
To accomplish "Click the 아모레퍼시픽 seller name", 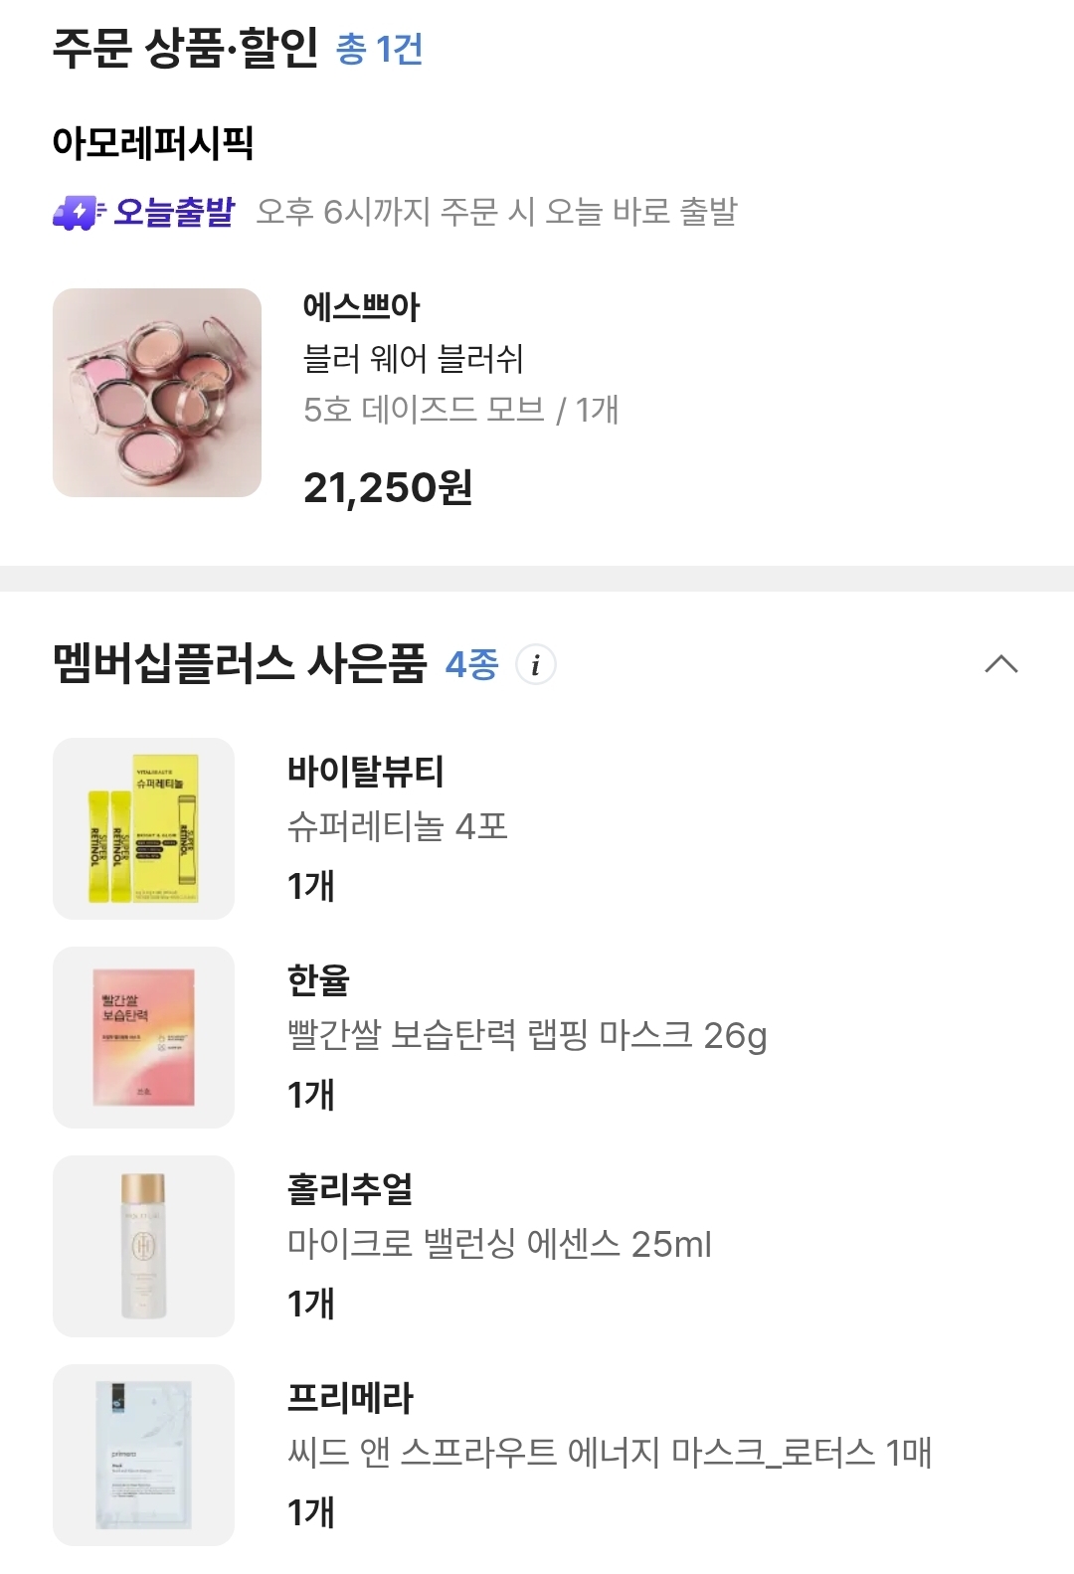I will click(x=153, y=143).
